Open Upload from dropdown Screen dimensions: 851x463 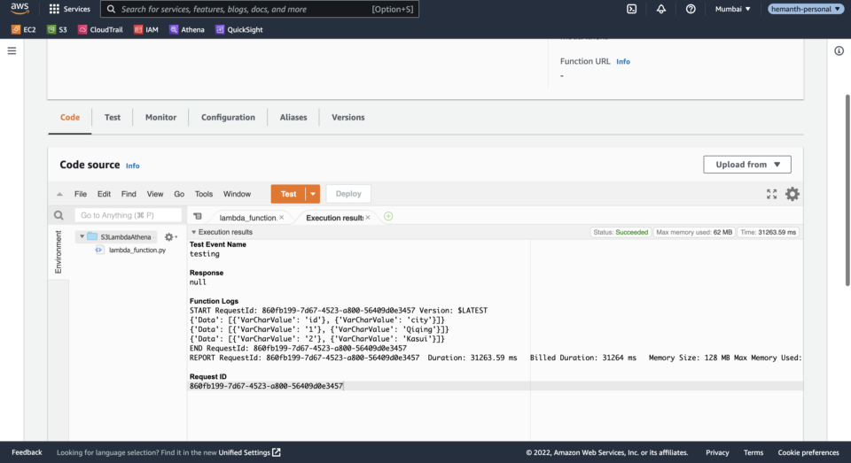[x=746, y=165]
